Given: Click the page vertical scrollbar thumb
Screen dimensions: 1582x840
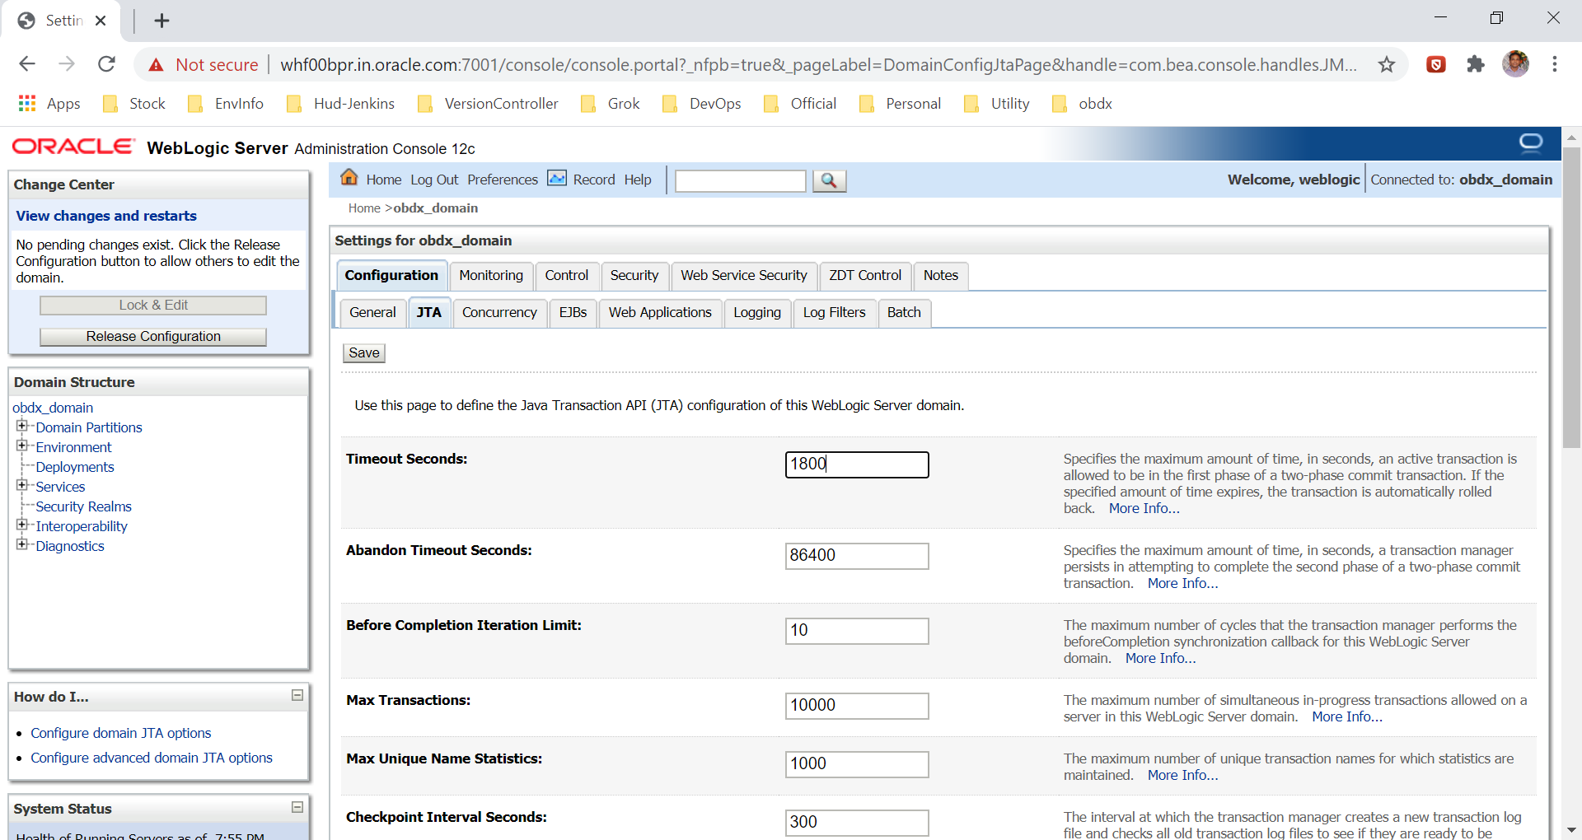Looking at the screenshot, I should tap(1571, 297).
